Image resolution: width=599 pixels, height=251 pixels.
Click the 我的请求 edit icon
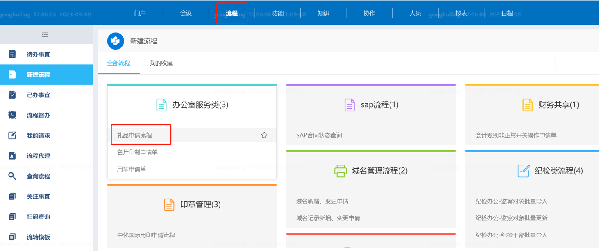[12, 136]
